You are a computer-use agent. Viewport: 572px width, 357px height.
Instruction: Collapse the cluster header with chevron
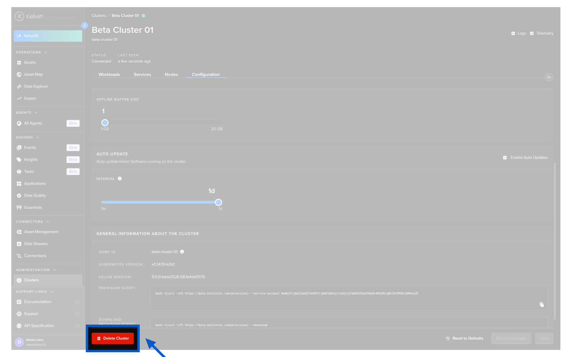[x=549, y=77]
